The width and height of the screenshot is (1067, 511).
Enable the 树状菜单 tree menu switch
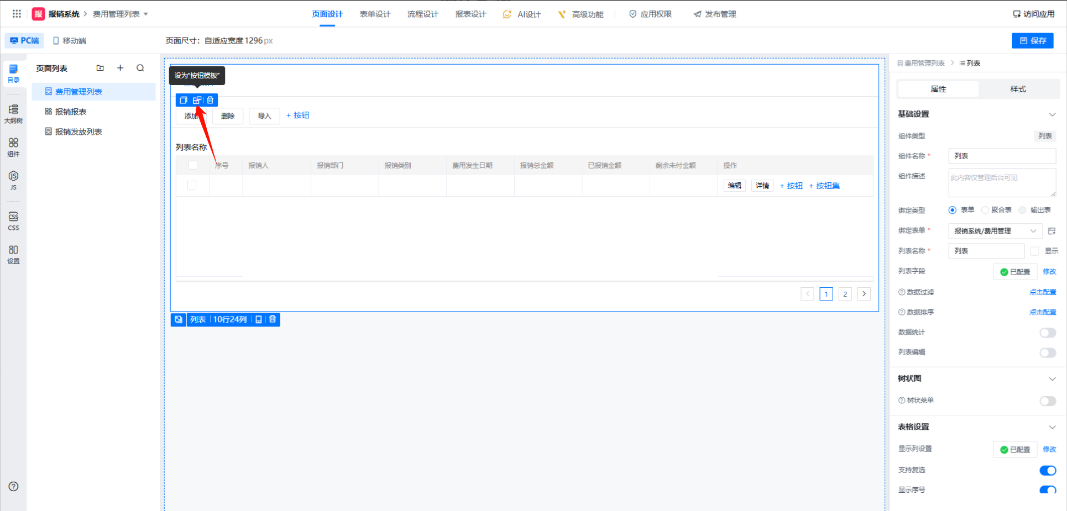(x=1047, y=401)
